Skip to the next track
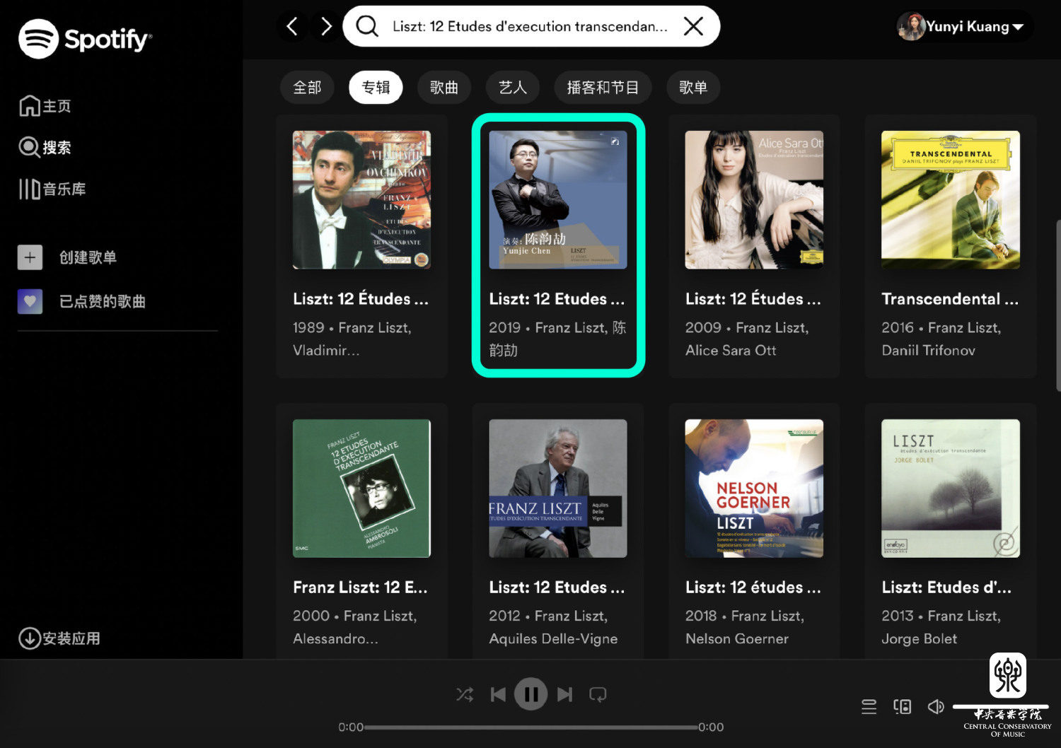 [564, 694]
